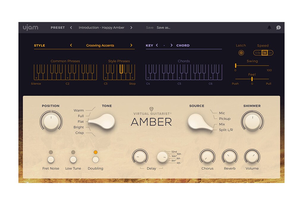Screen dimensions: 303x205
Task: Click the Reverb knob
Action: [x=230, y=157]
